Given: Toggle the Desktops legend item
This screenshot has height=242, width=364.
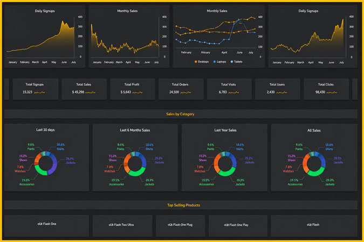Looking at the screenshot, I should [x=202, y=62].
